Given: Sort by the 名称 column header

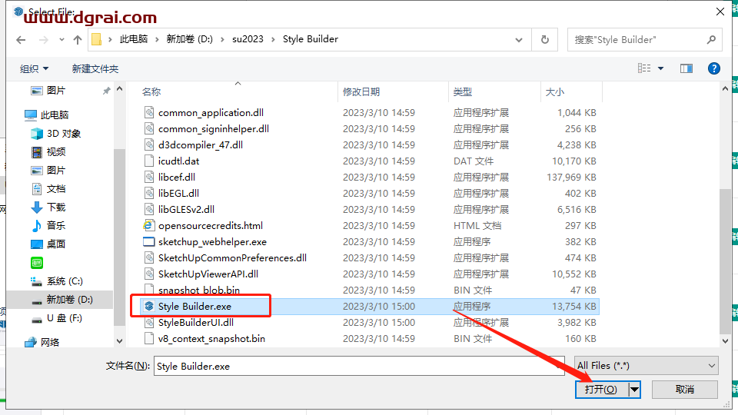Looking at the screenshot, I should pos(151,91).
